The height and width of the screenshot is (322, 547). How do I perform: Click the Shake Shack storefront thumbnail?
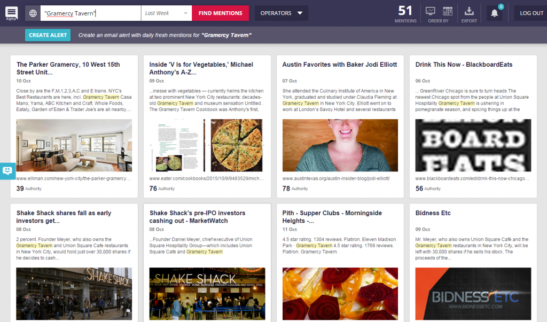(74, 294)
